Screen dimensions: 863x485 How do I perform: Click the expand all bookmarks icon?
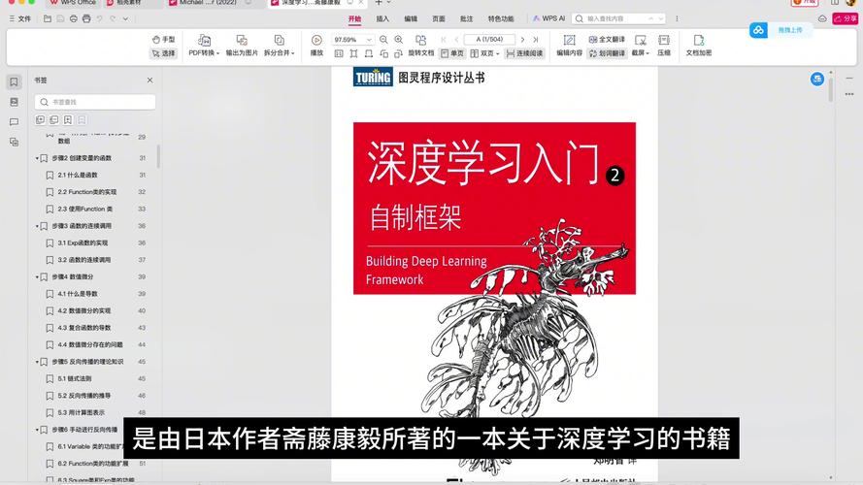coord(40,120)
